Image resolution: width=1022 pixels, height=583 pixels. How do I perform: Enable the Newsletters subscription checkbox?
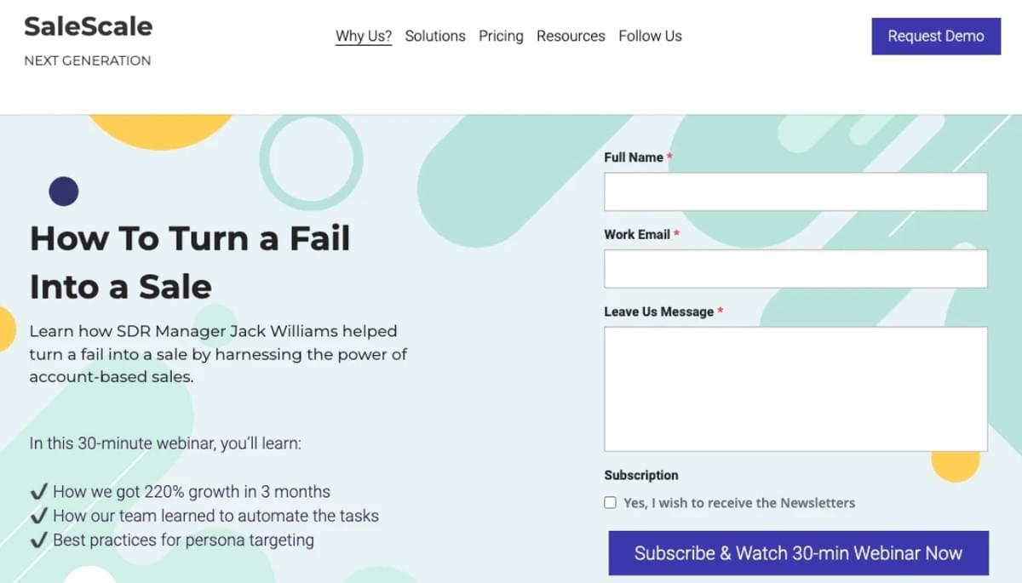610,503
